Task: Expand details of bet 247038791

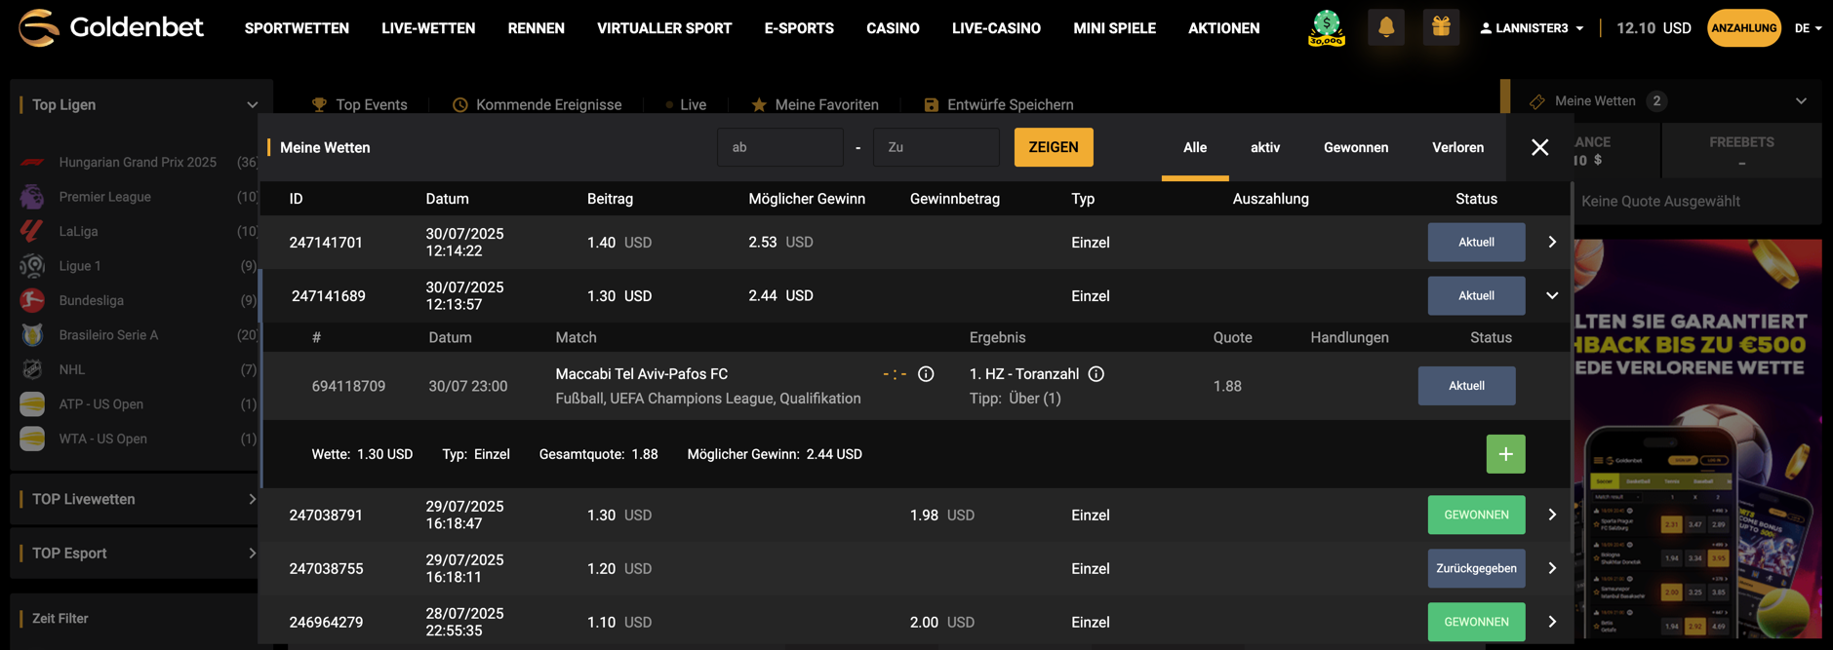Action: 1551,515
